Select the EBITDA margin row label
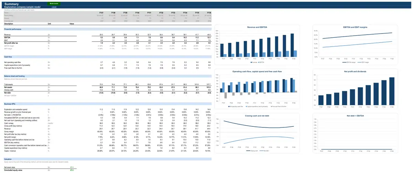The height and width of the screenshot is (173, 413). click(9, 46)
